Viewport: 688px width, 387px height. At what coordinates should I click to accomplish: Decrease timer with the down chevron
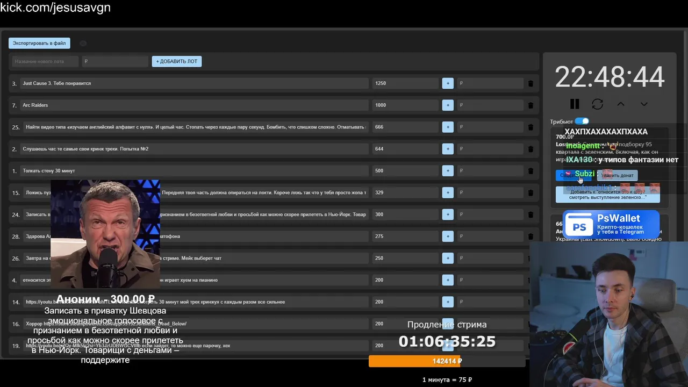point(644,104)
